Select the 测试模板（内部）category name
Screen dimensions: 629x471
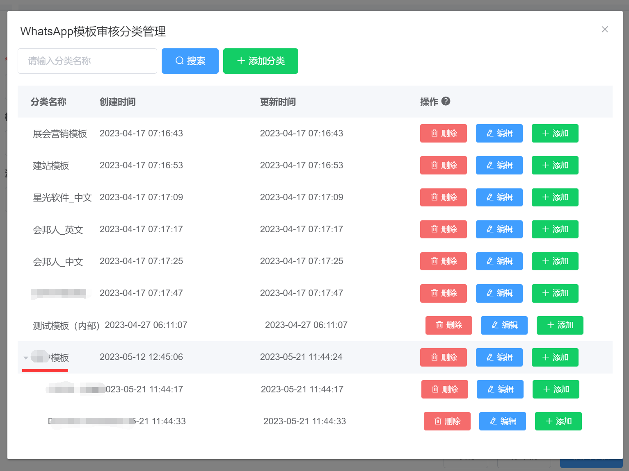coord(66,326)
